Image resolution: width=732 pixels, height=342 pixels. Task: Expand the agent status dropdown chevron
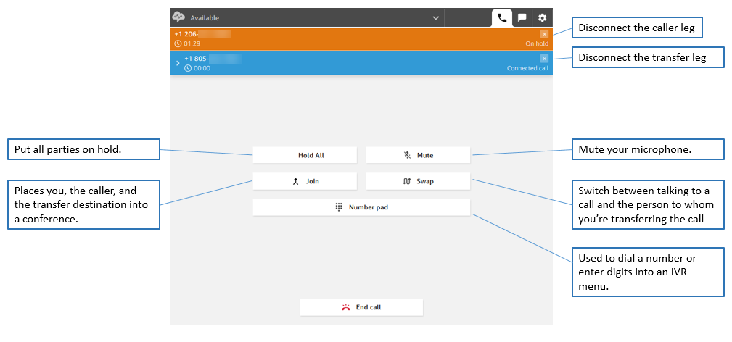435,17
